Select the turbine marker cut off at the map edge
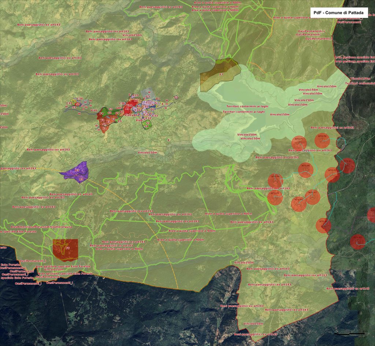The image size is (375, 346). click(x=371, y=215)
